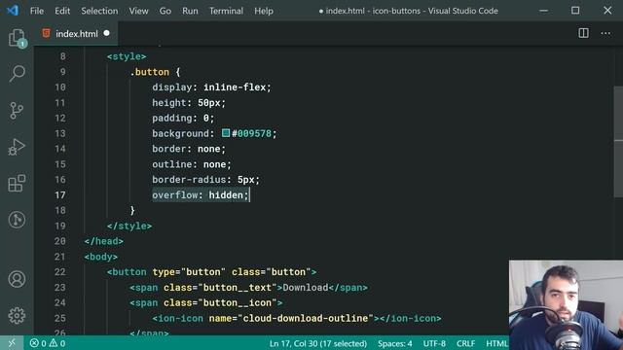
Task: Open the Explorer view in activity bar
Action: (x=17, y=38)
